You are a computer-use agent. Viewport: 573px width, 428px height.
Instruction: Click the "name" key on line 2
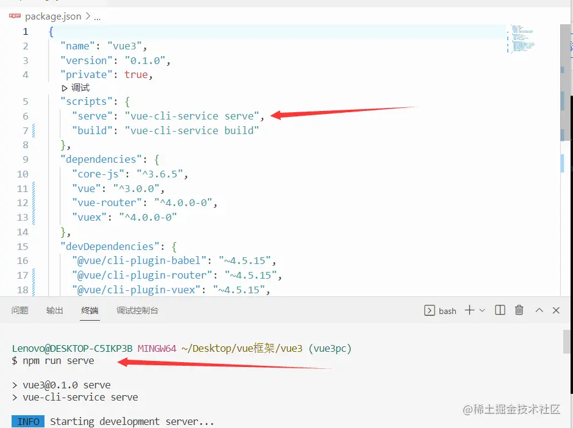77,46
